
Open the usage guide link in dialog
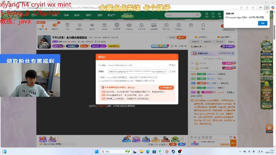coord(131,87)
